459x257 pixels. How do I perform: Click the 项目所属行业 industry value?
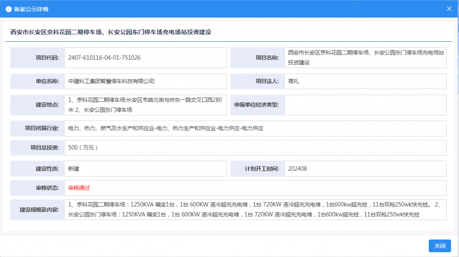click(x=166, y=128)
